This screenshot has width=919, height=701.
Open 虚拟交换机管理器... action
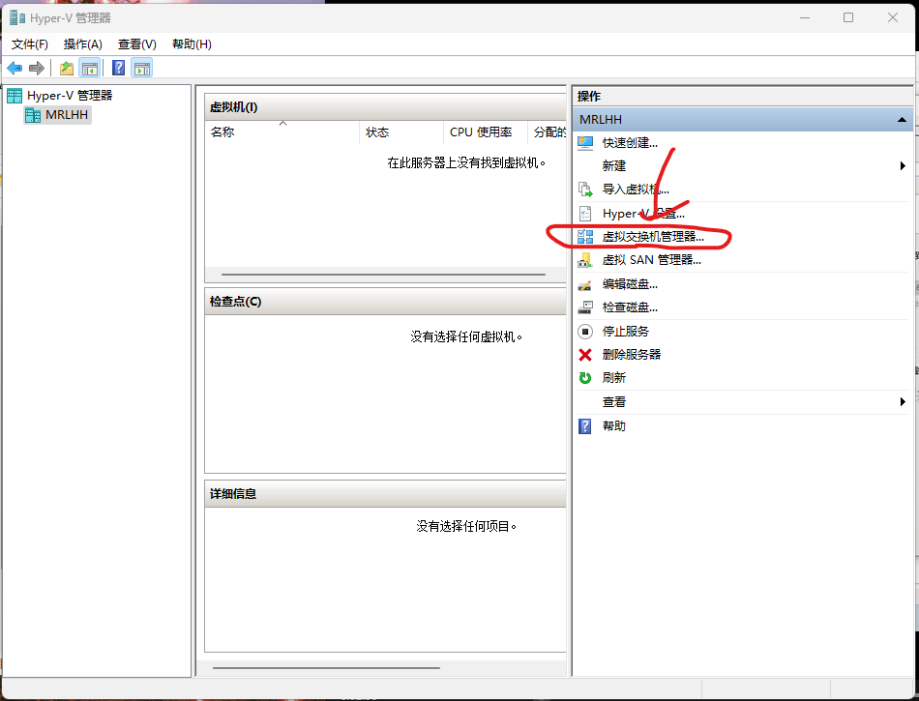coord(653,237)
